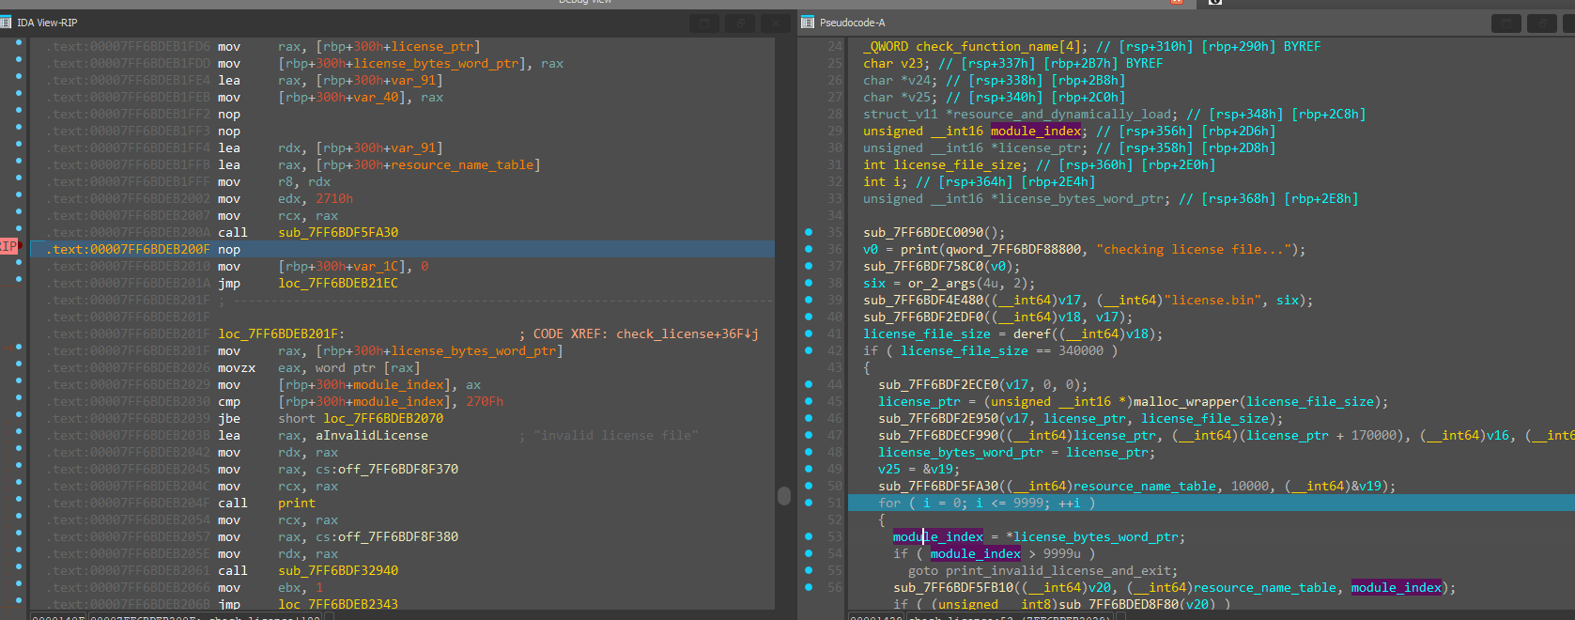Jump to loc_7FF6BDEB21EC jmp target
This screenshot has height=620, width=1575.
click(x=337, y=283)
